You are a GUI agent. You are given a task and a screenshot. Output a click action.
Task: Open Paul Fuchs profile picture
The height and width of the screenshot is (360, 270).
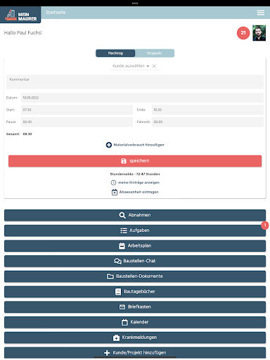259,33
